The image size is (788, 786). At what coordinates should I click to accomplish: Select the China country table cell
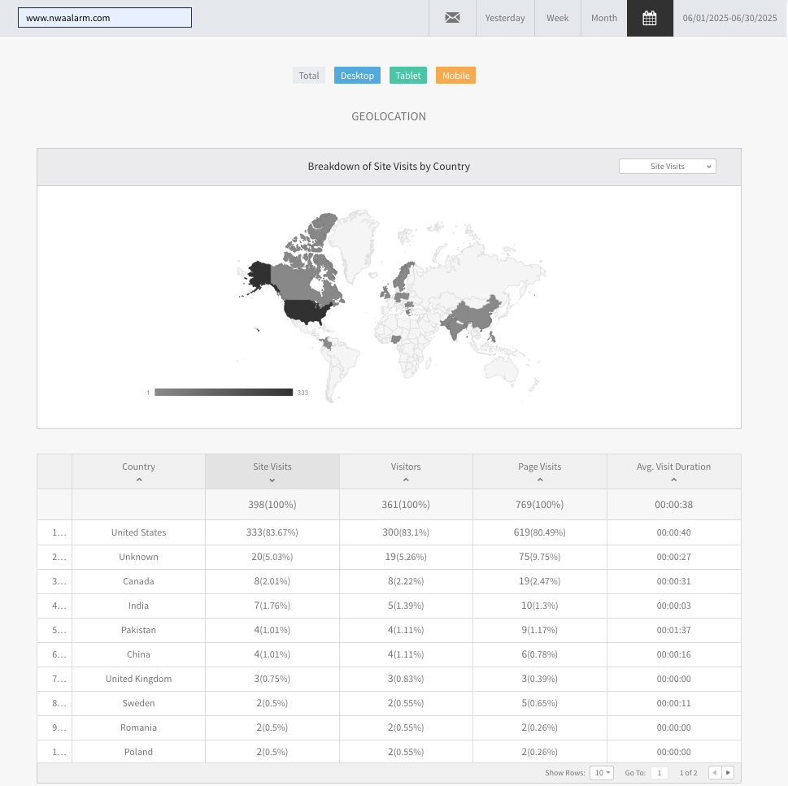click(x=139, y=654)
